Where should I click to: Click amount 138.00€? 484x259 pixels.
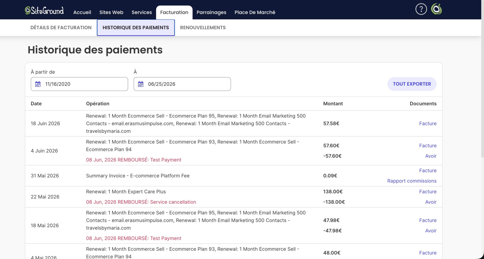click(x=333, y=192)
